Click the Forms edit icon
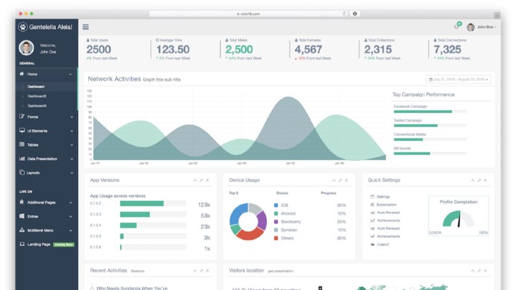Screen dimensions: 516x290 21,116
